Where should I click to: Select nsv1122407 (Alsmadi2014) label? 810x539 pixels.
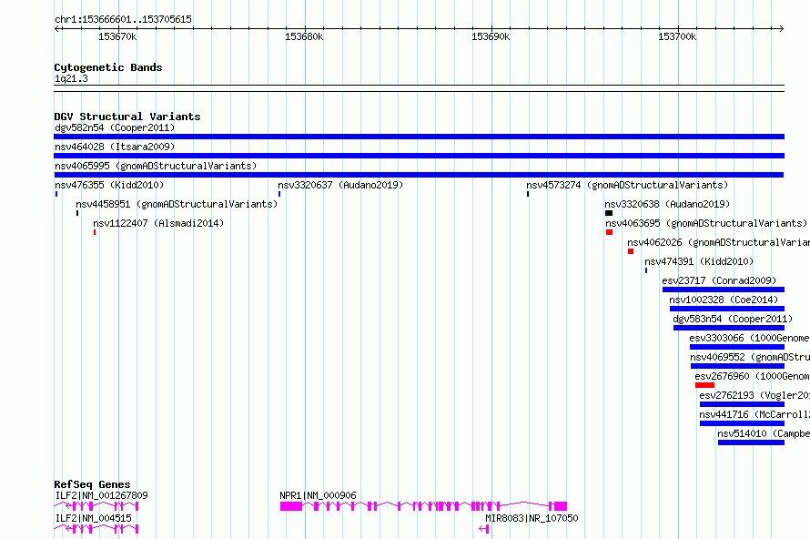158,223
